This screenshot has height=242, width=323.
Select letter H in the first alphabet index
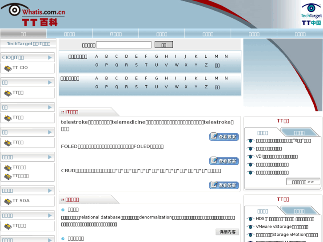166,56
